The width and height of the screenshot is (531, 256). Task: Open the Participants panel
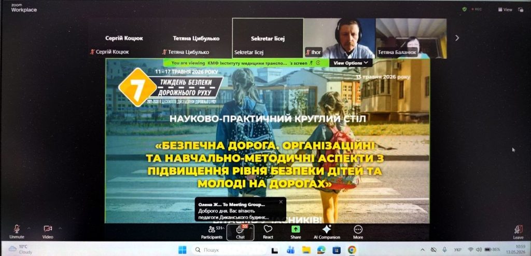click(x=212, y=232)
